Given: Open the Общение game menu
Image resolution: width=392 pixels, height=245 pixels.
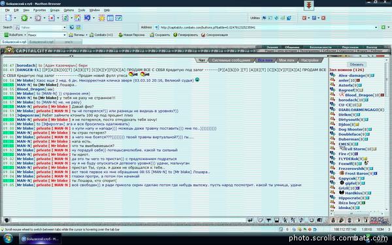Looking at the screenshot, I should click(x=292, y=47).
